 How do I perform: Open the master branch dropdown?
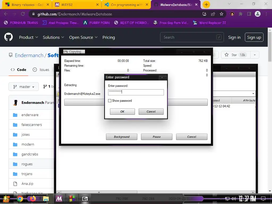[x=24, y=87]
